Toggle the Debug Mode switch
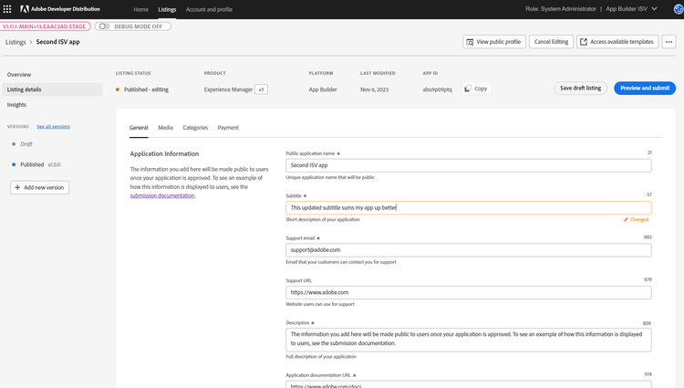684x388 pixels. pos(104,26)
